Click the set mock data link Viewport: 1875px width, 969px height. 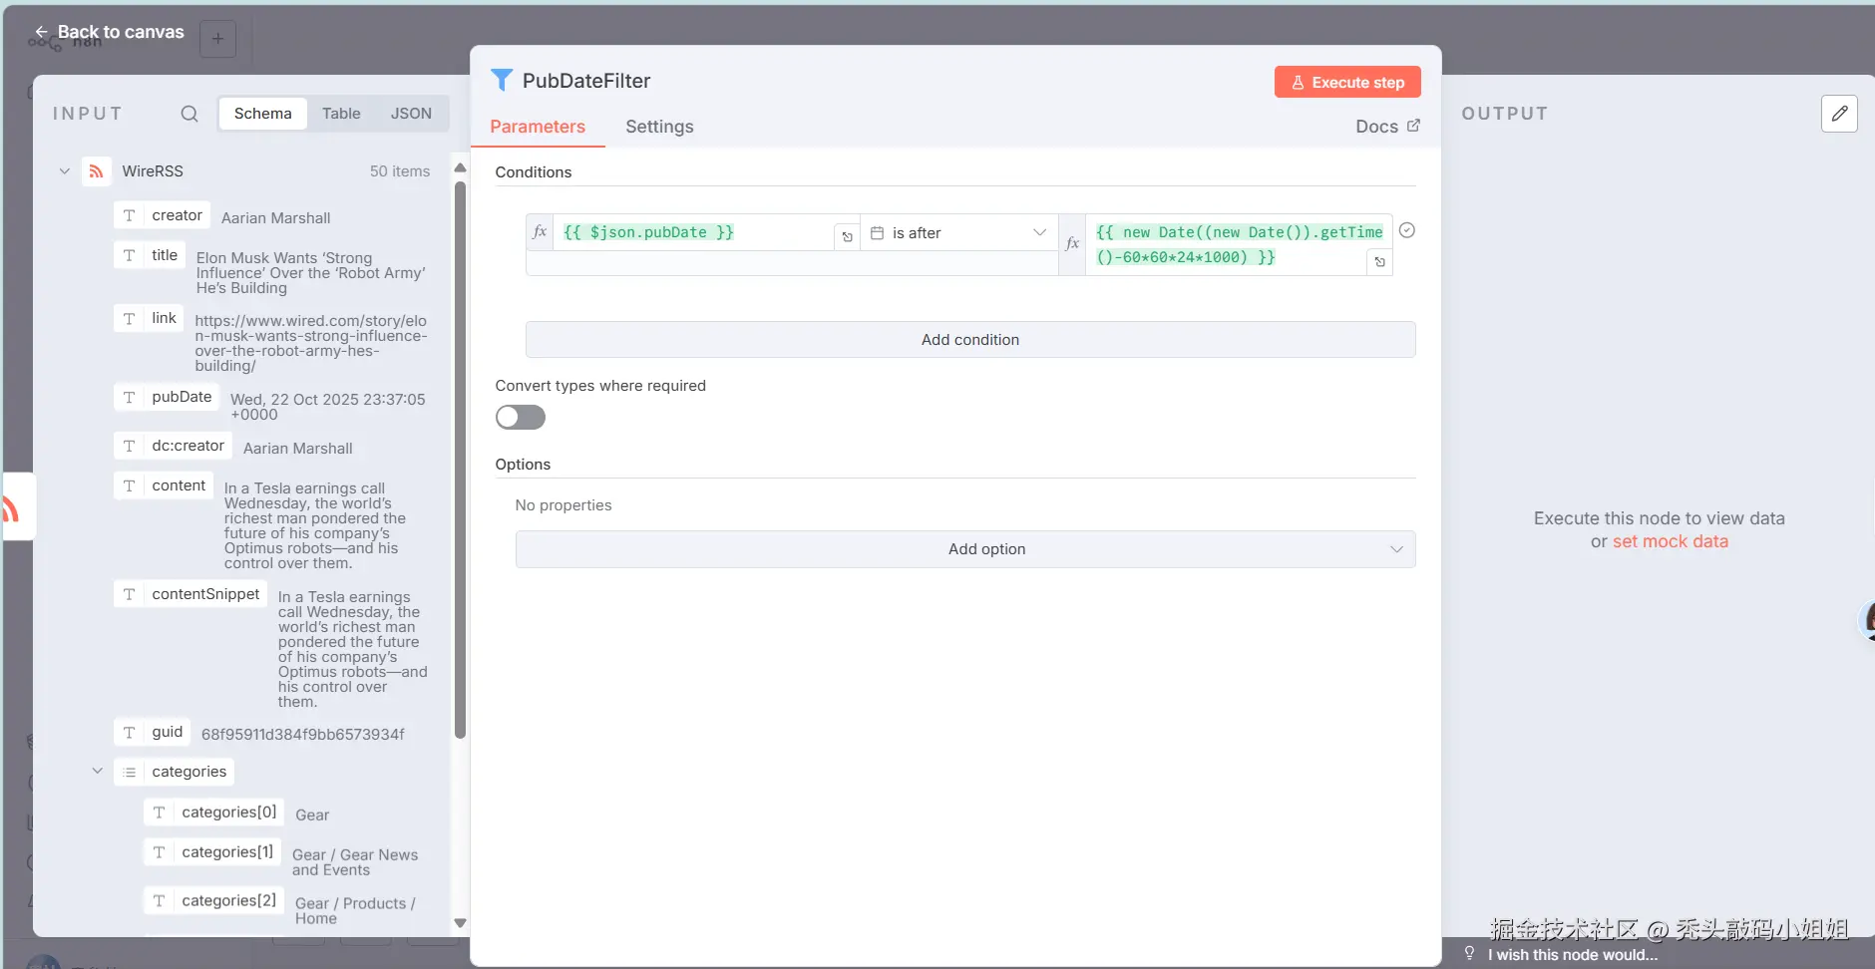(1671, 541)
